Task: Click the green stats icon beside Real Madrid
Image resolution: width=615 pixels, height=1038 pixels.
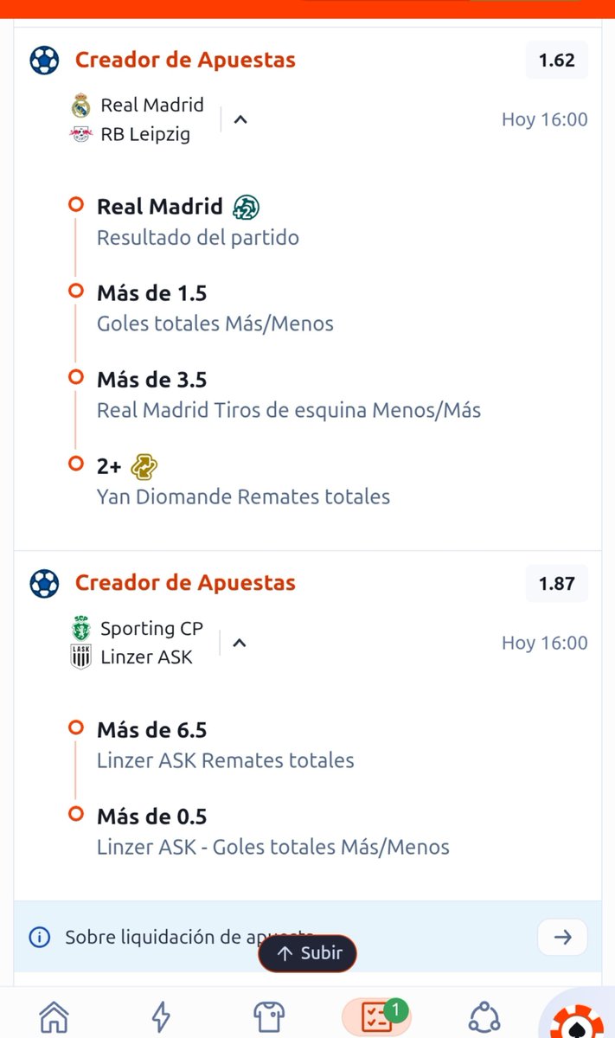Action: (246, 207)
